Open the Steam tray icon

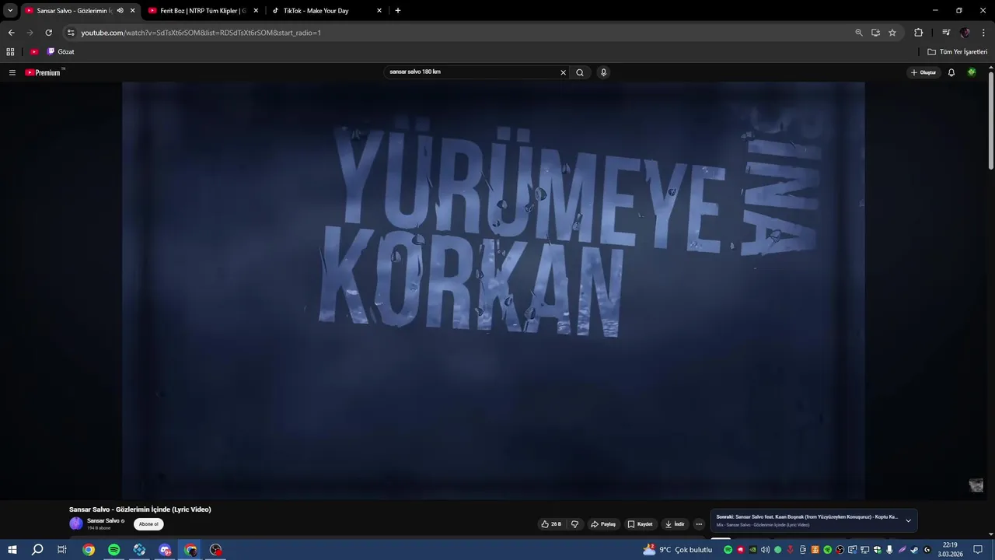click(x=914, y=550)
